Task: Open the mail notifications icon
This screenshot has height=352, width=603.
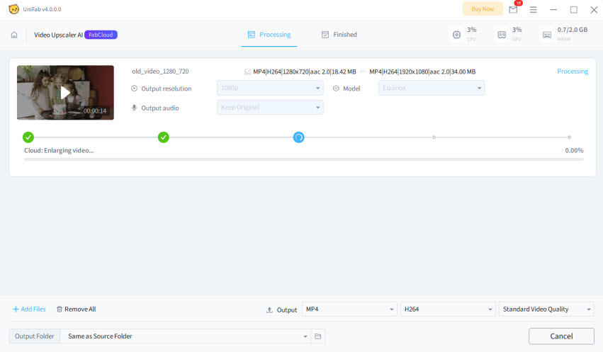Action: pos(513,9)
